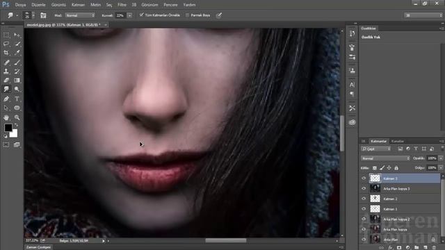445x250 pixels.
Task: Hide the Katman 3 layer eye
Action: (x=364, y=178)
